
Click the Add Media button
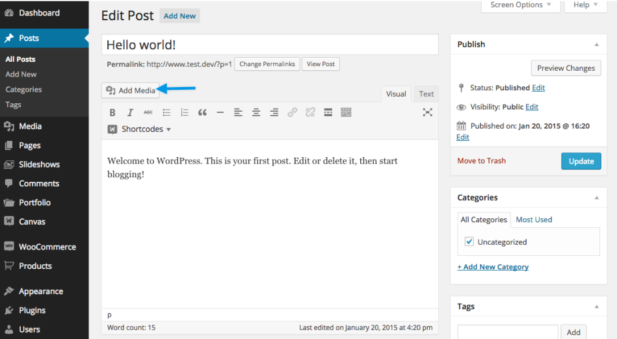[131, 90]
